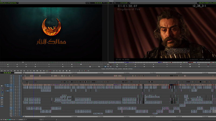
Task: Click the green timeline timecode 01:01:58:07
Action: (x=7, y=73)
